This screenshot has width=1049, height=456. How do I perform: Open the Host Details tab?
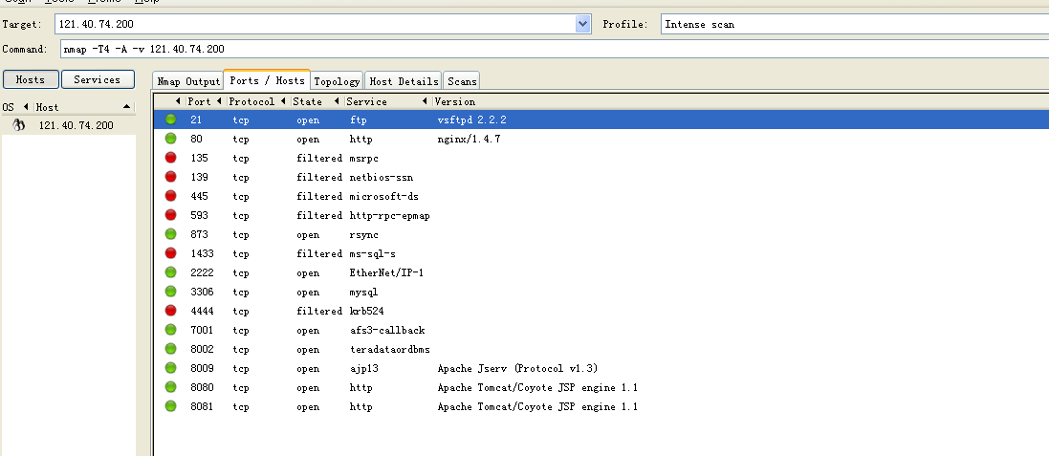[404, 81]
